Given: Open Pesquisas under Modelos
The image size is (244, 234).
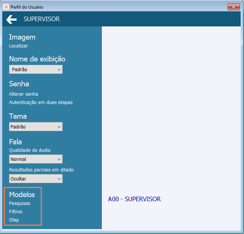Looking at the screenshot, I should (x=20, y=204).
